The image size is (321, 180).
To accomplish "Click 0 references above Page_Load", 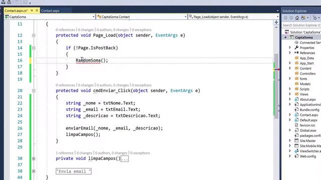I will click(65, 30).
